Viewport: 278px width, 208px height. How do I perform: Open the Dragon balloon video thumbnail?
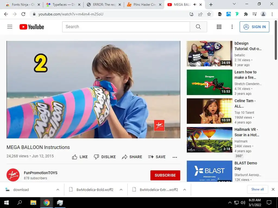click(x=209, y=82)
